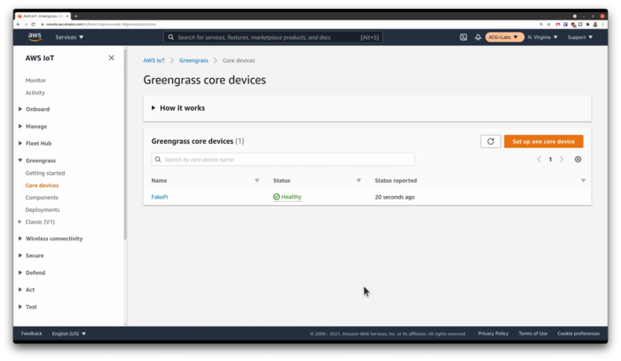621x361 pixels.
Task: Click the sidebar vertical scrollbar
Action: coord(125,145)
